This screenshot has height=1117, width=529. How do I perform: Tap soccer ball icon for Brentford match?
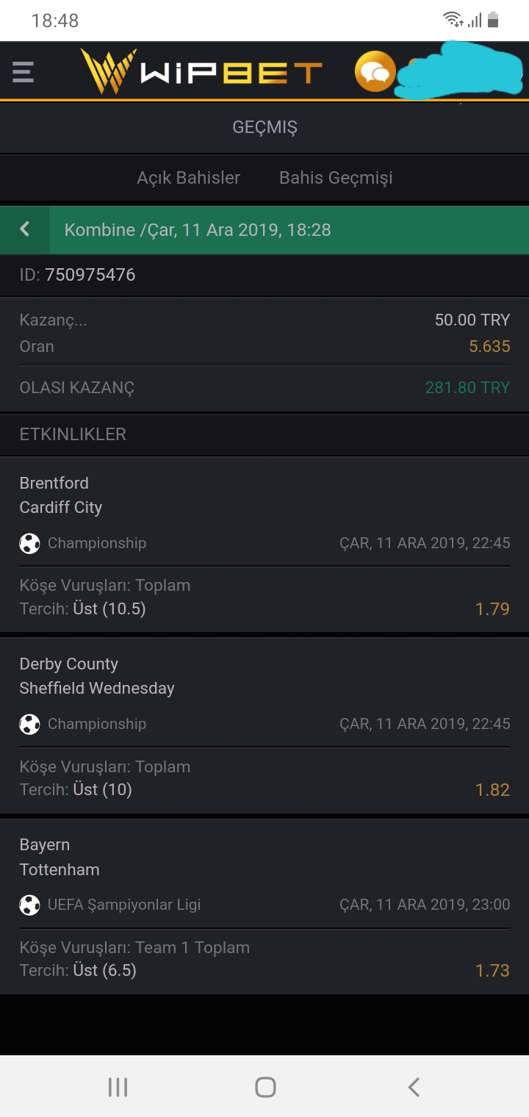tap(29, 544)
